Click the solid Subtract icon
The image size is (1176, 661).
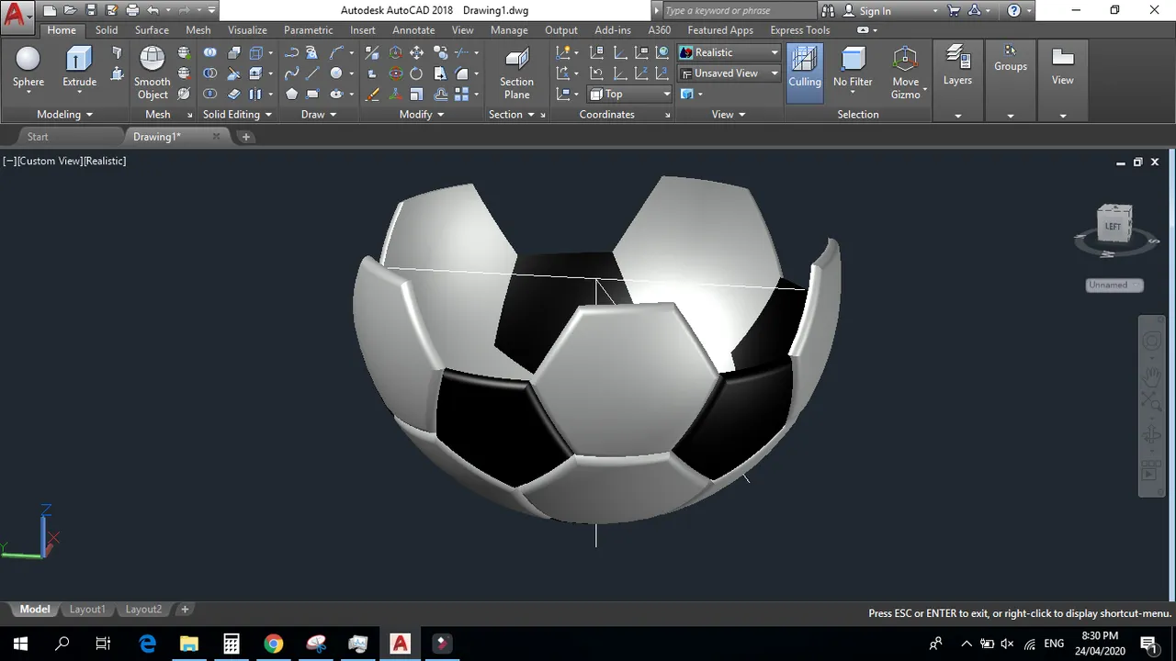210,73
